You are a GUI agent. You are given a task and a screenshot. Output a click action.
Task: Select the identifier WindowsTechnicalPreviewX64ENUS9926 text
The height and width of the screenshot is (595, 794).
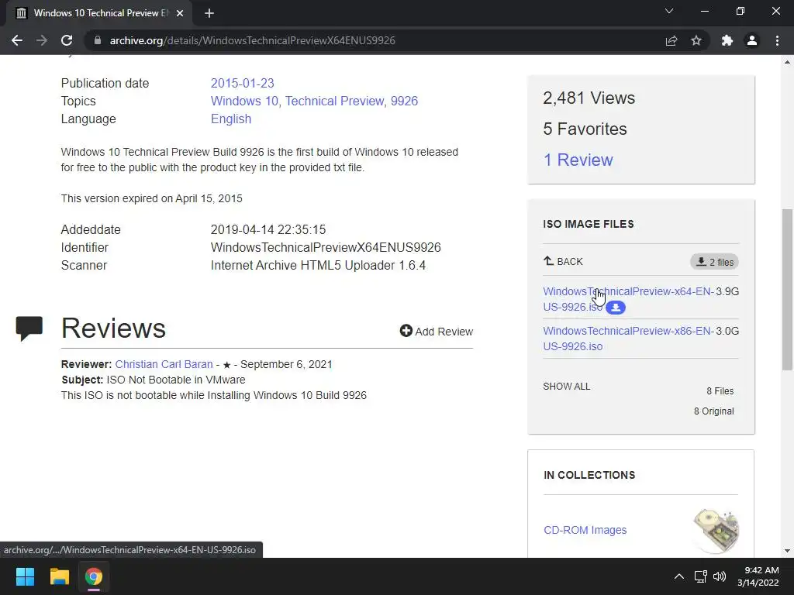[326, 247]
